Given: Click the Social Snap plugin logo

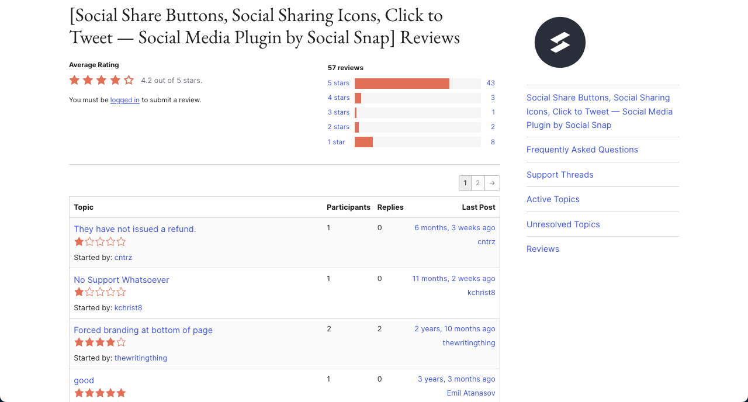Looking at the screenshot, I should [x=559, y=42].
